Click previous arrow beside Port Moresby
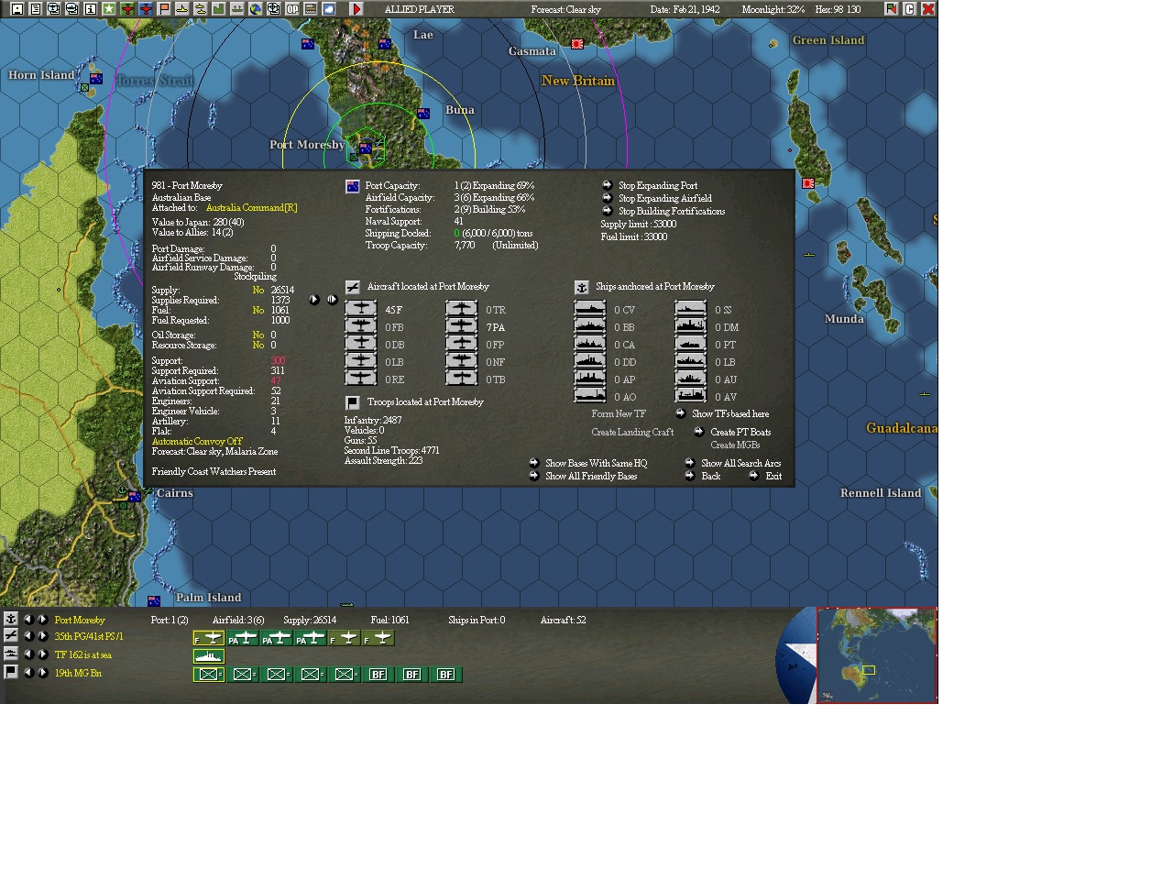The width and height of the screenshot is (1173, 880). pyautogui.click(x=28, y=620)
